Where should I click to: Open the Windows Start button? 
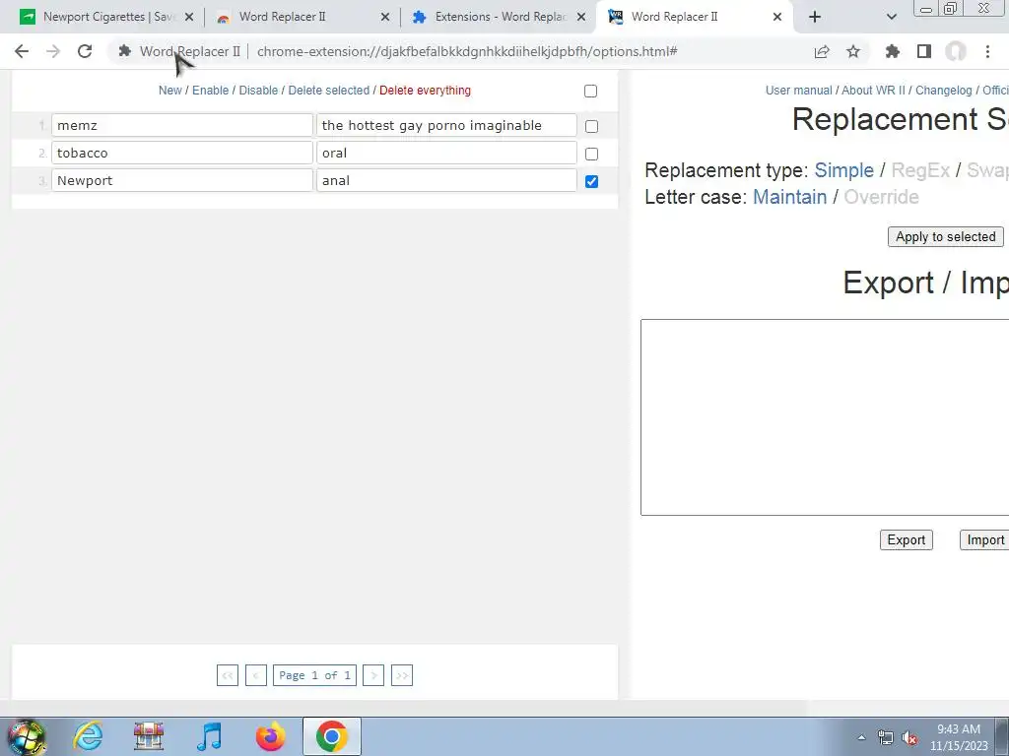coord(27,736)
